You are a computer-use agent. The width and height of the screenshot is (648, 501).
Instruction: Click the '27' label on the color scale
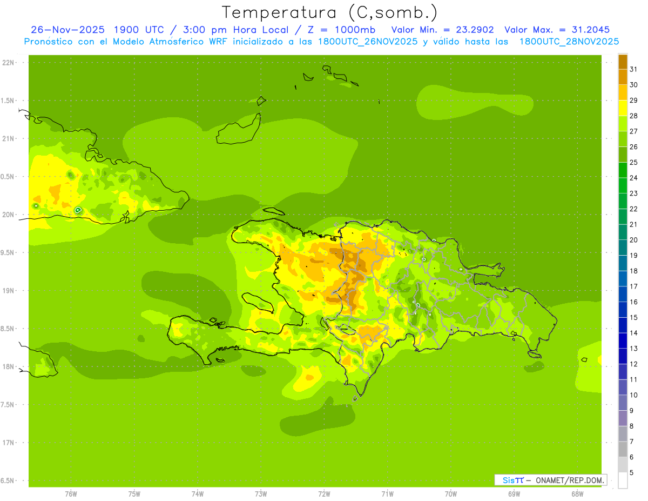pyautogui.click(x=634, y=131)
